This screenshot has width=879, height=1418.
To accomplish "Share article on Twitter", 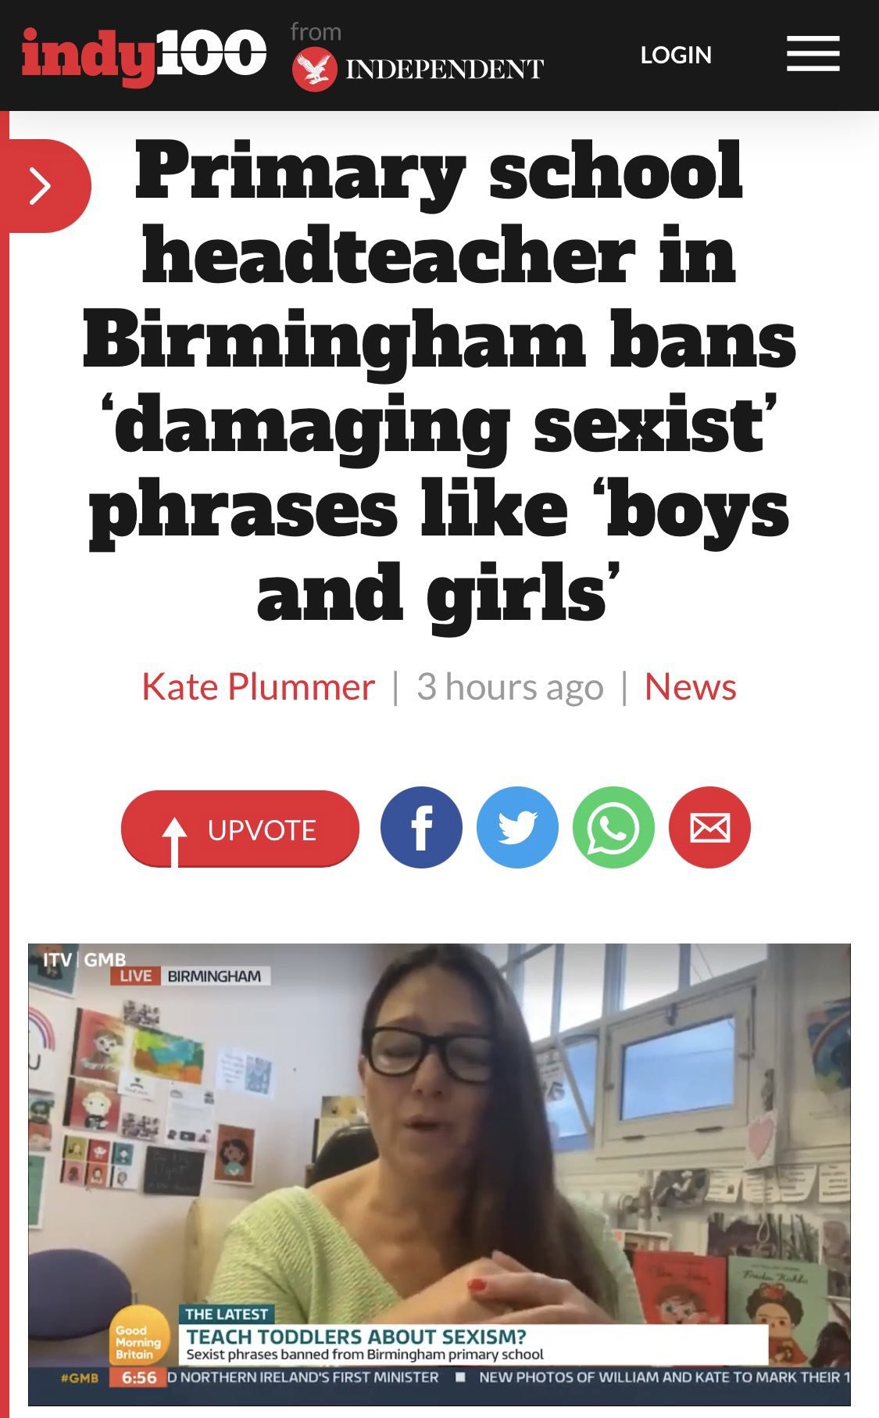I will [517, 827].
